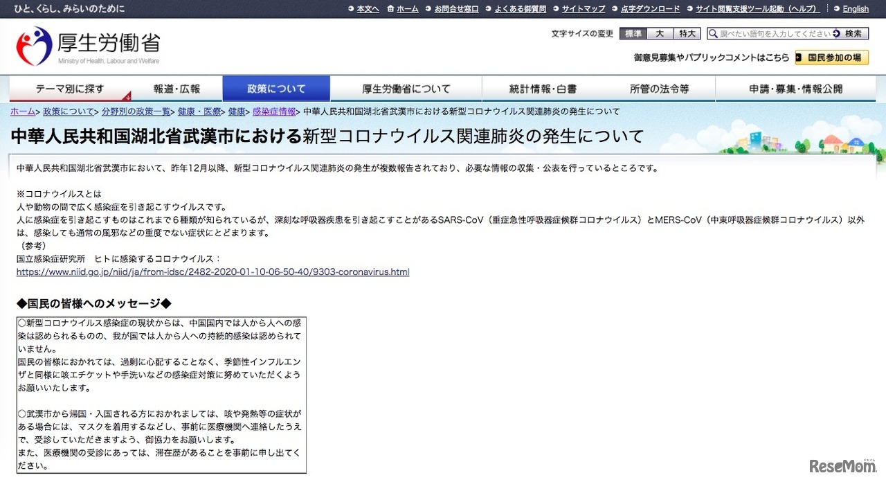The height and width of the screenshot is (482, 886).
Task: Click inside the search input field
Action: (768, 33)
